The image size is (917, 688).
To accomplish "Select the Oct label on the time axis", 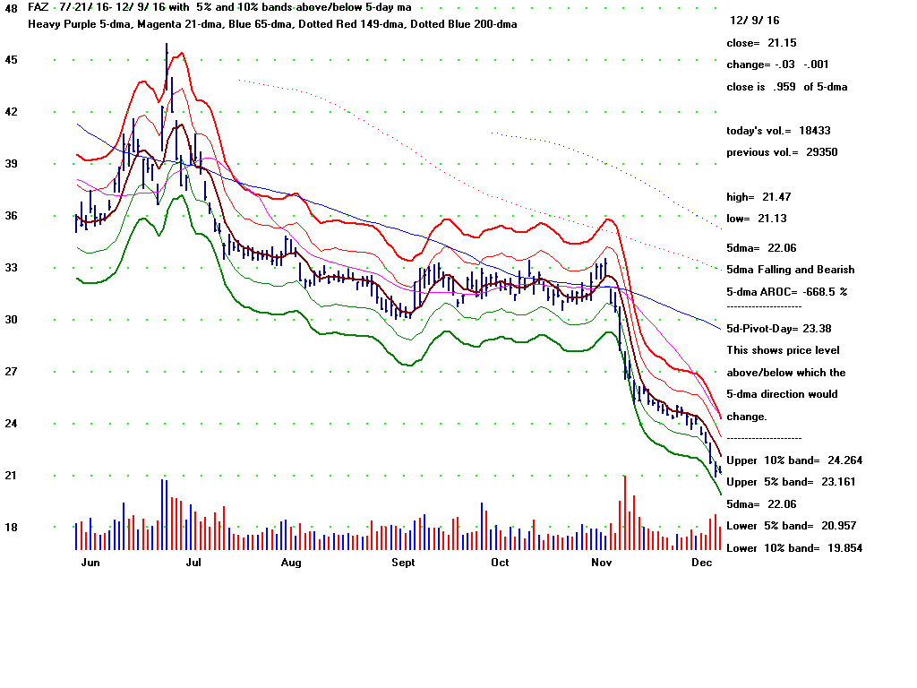I will point(500,563).
